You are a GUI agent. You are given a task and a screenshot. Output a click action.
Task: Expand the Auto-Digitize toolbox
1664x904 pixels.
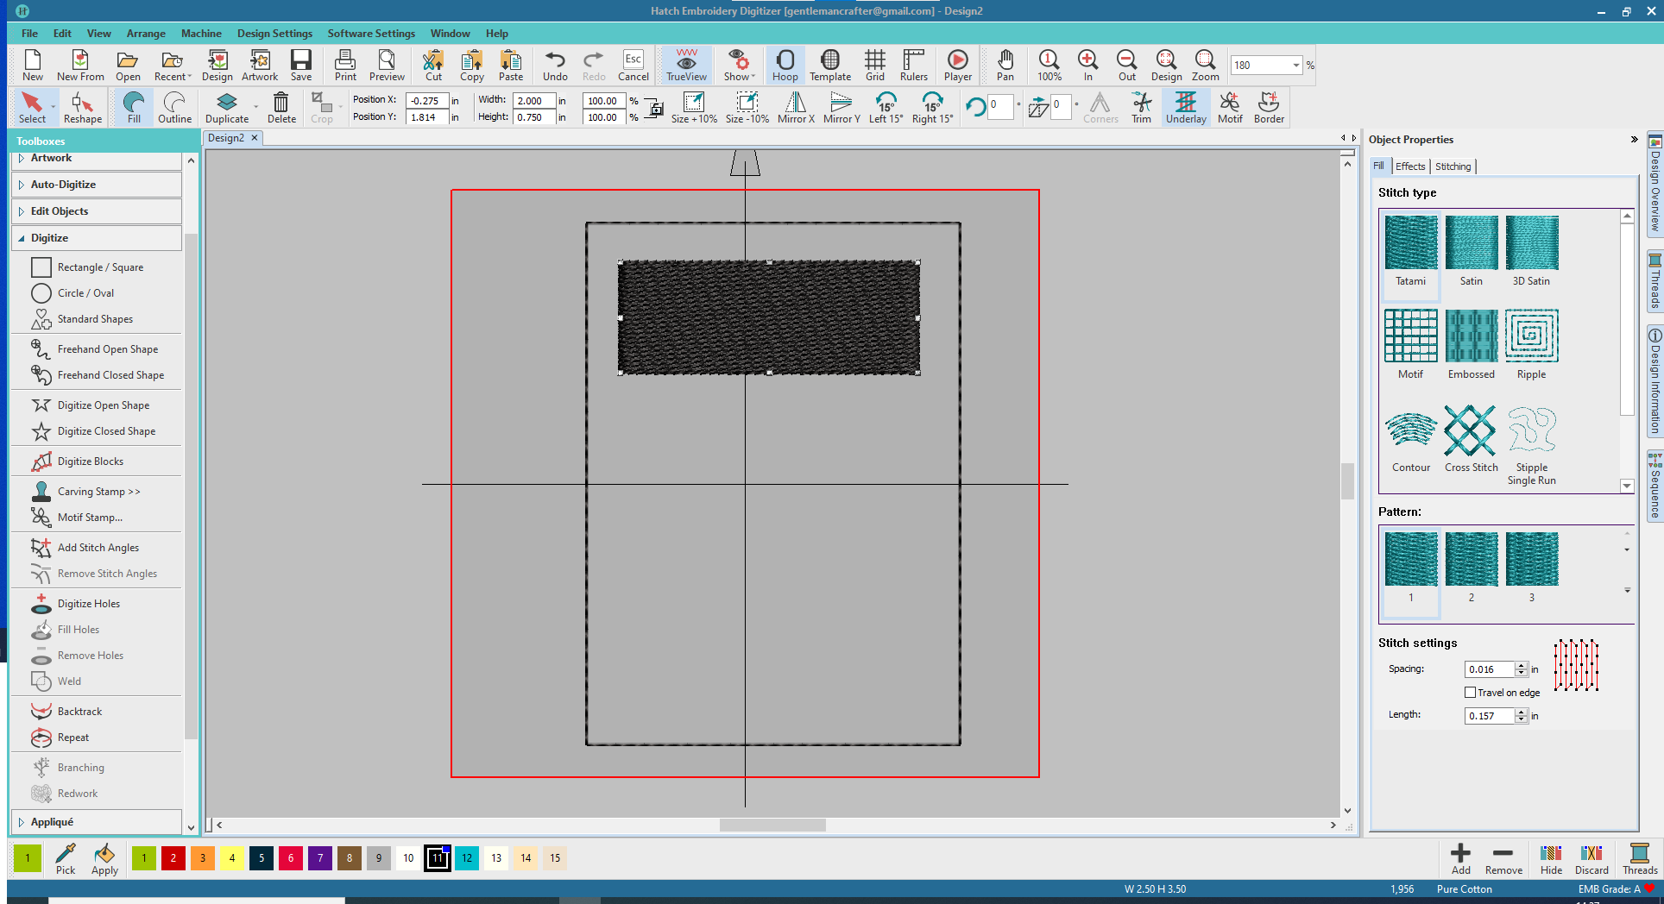[63, 185]
